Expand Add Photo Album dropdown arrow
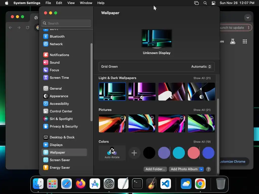The width and height of the screenshot is (259, 194). (201, 169)
